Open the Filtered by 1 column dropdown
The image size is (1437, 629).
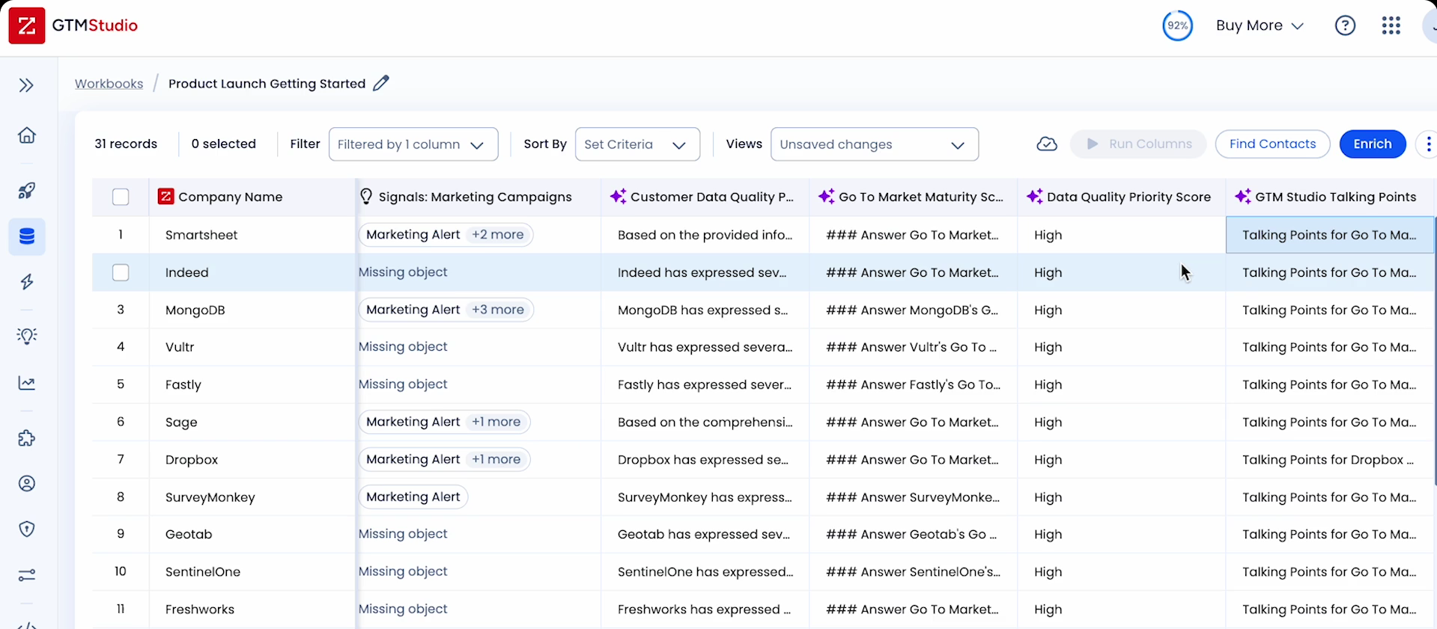[x=413, y=144]
